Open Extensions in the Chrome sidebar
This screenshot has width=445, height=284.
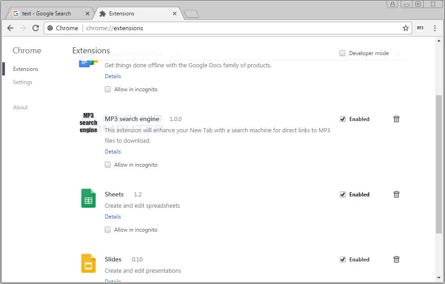click(x=26, y=69)
